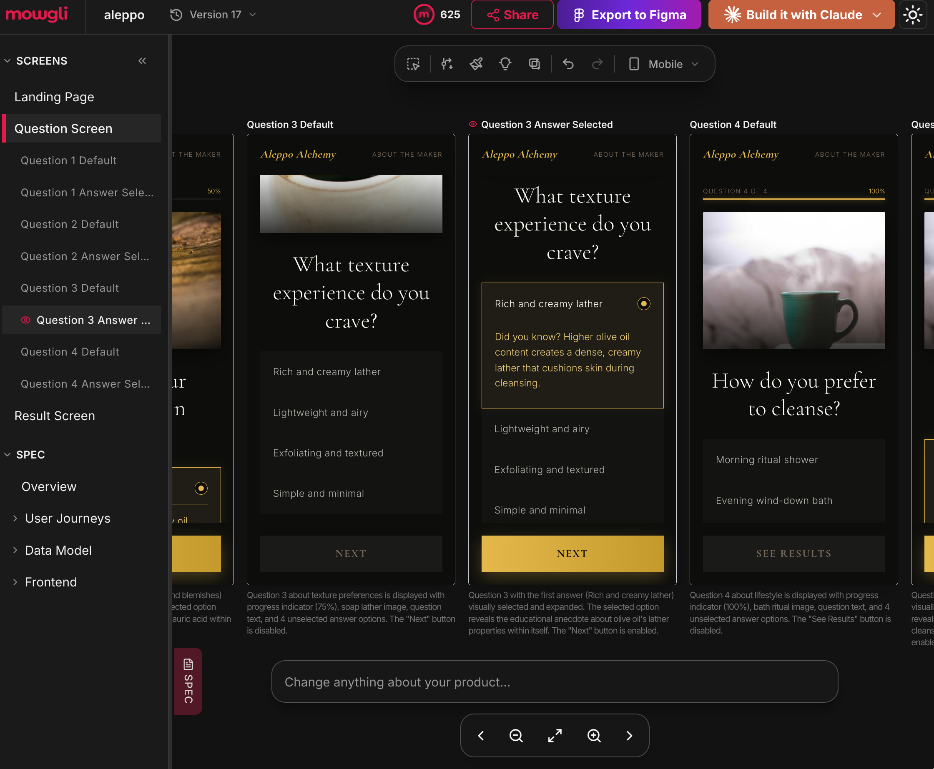The image size is (934, 769).
Task: Click the Export to Figma button
Action: coord(629,15)
